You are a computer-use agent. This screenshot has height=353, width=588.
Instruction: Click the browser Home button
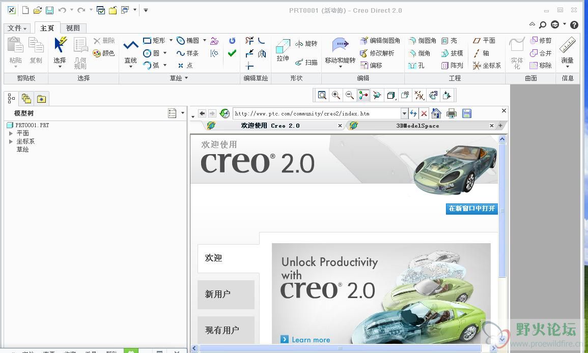click(436, 113)
